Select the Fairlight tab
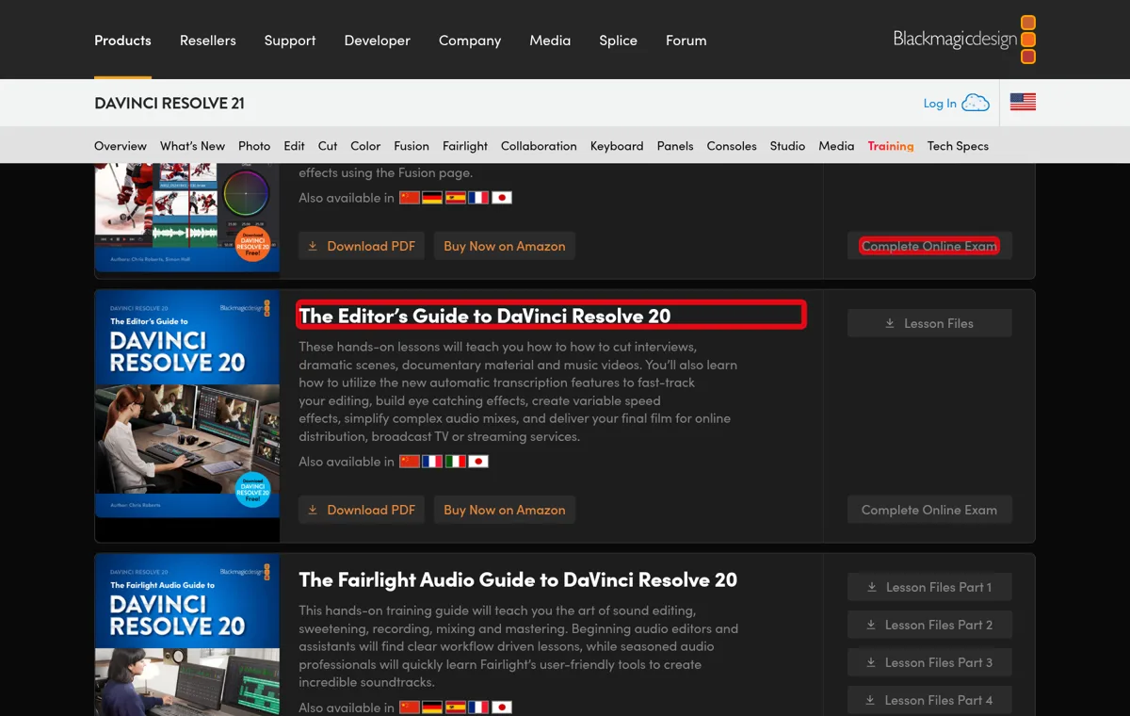Screen dimensions: 1130x716 click(465, 146)
